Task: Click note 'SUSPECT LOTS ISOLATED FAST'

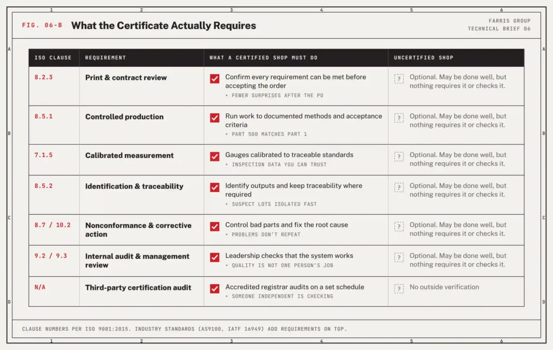Action: tap(274, 204)
